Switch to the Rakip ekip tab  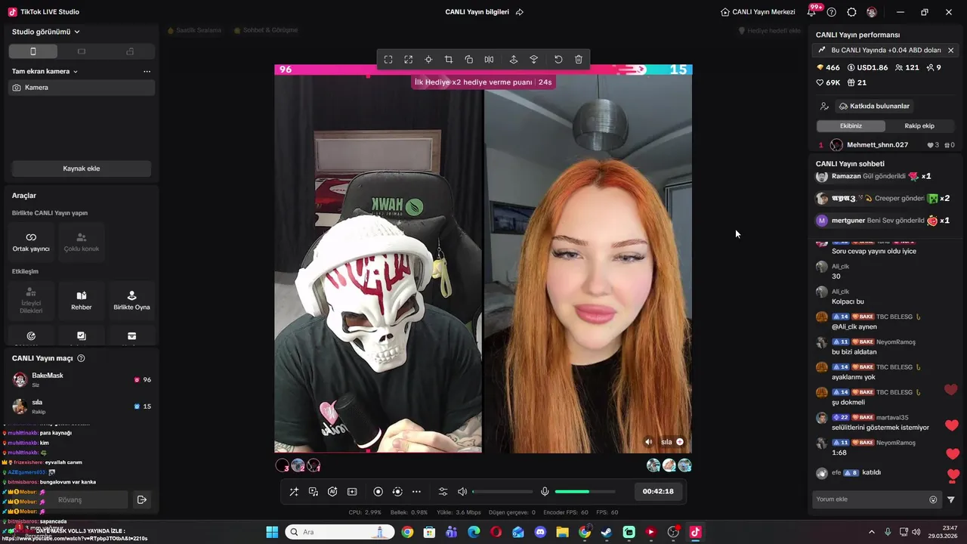[919, 126]
